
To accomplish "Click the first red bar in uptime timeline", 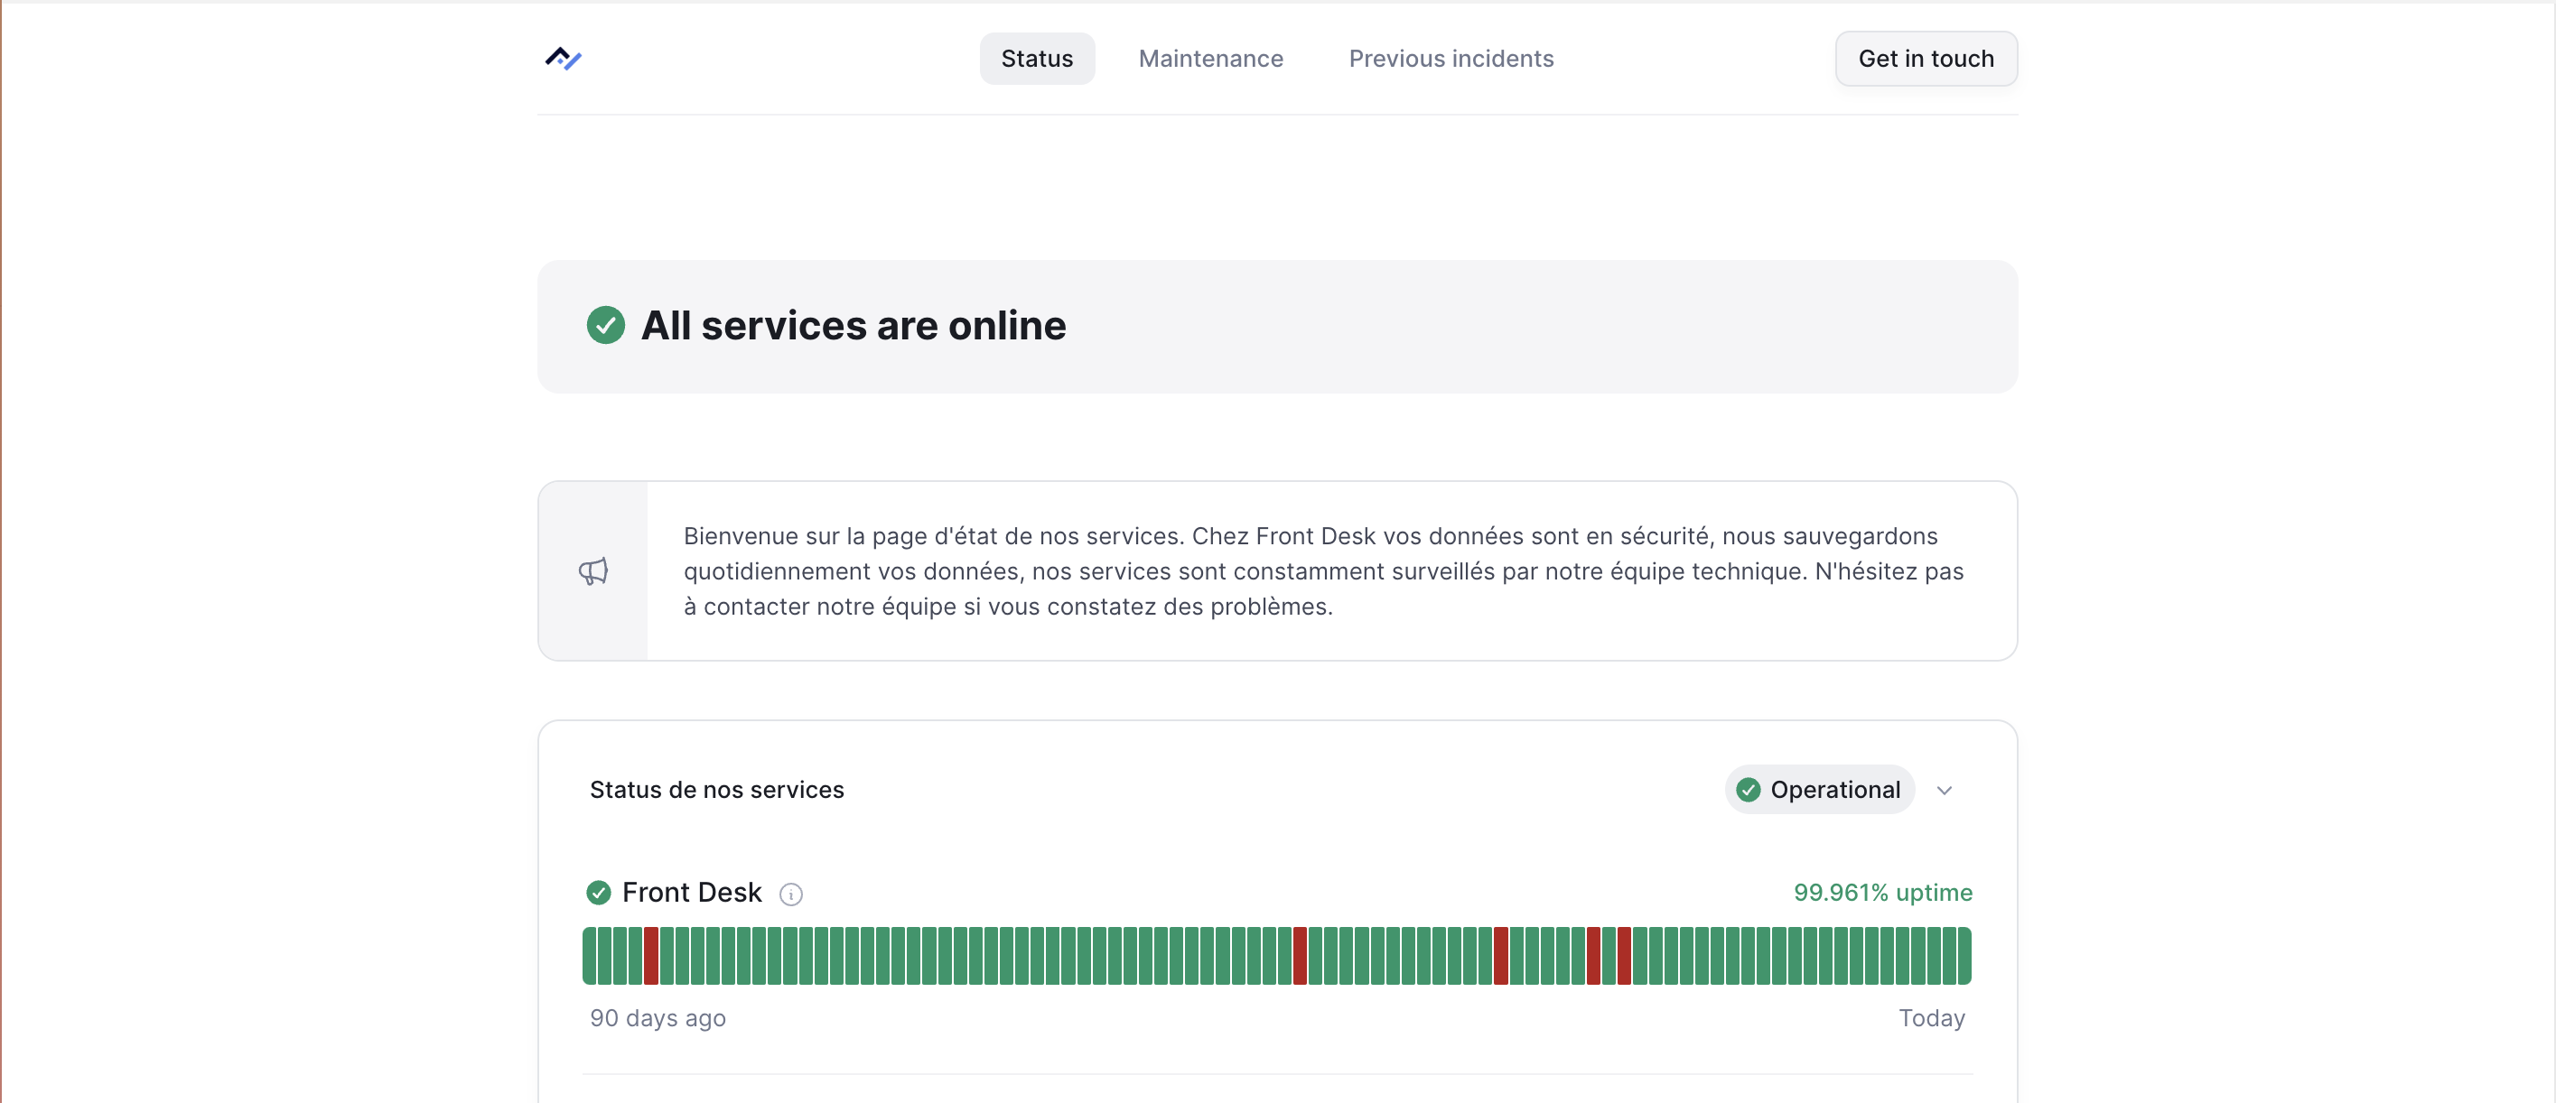I will (651, 955).
